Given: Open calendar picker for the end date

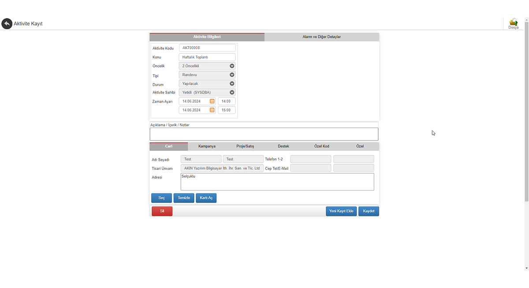Looking at the screenshot, I should pyautogui.click(x=212, y=110).
